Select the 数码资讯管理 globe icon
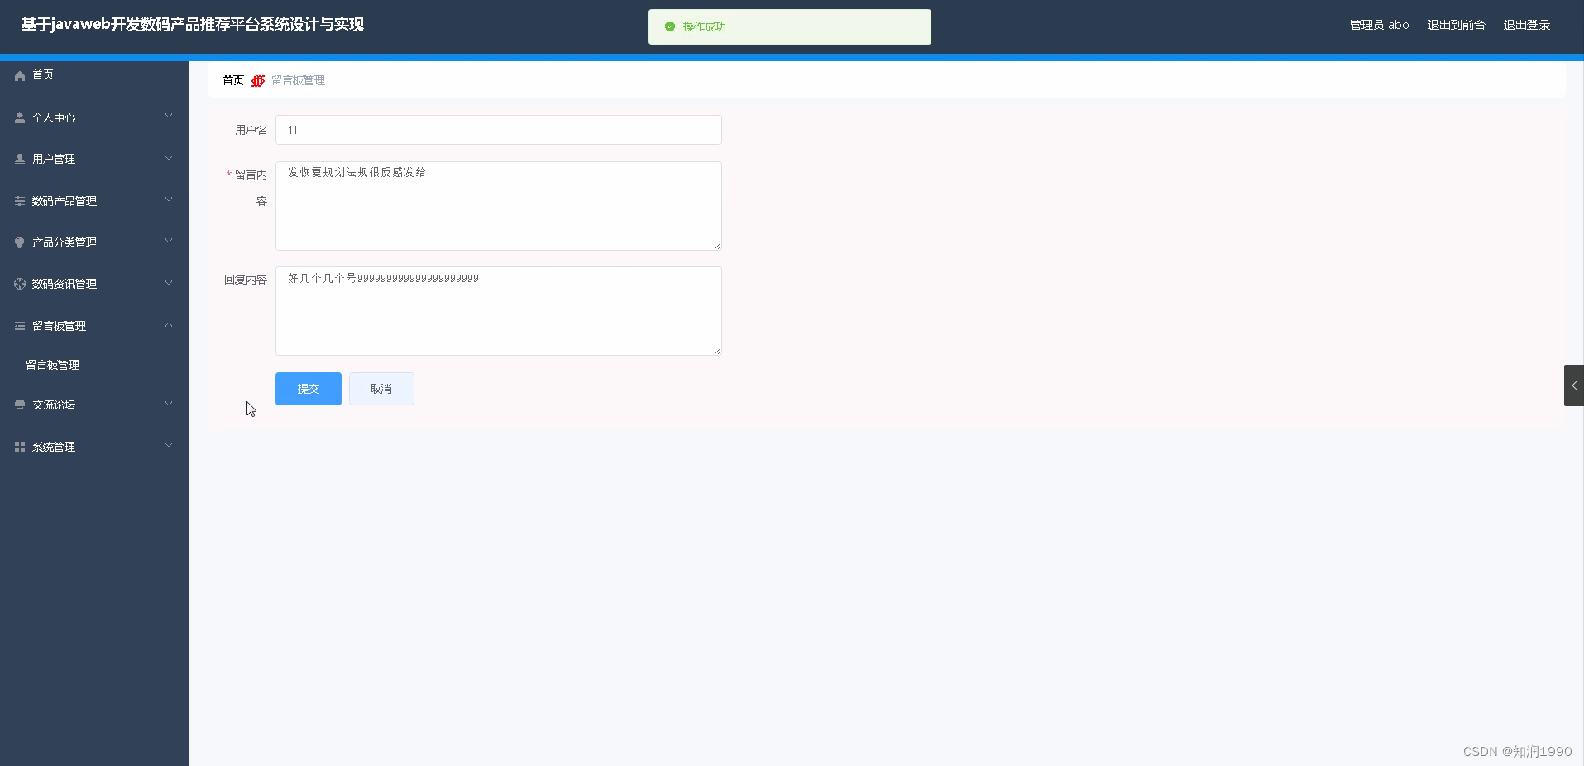Image resolution: width=1584 pixels, height=766 pixels. coord(18,283)
